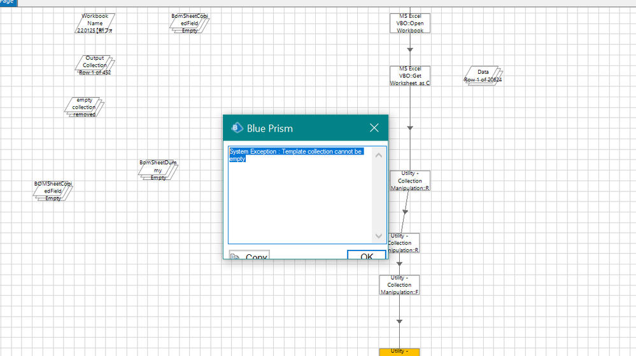This screenshot has height=356, width=636.
Task: Select the MS Excel VBO Open Workbook stage
Action: (410, 24)
